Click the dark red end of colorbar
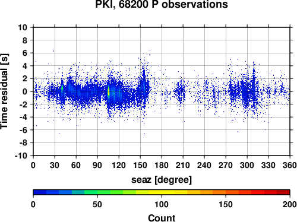Viewport: 297px width, 222px height. click(283, 192)
